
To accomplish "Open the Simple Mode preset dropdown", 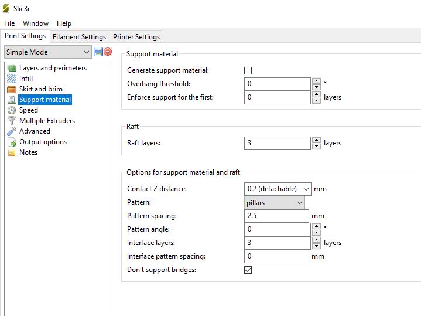I will [48, 52].
